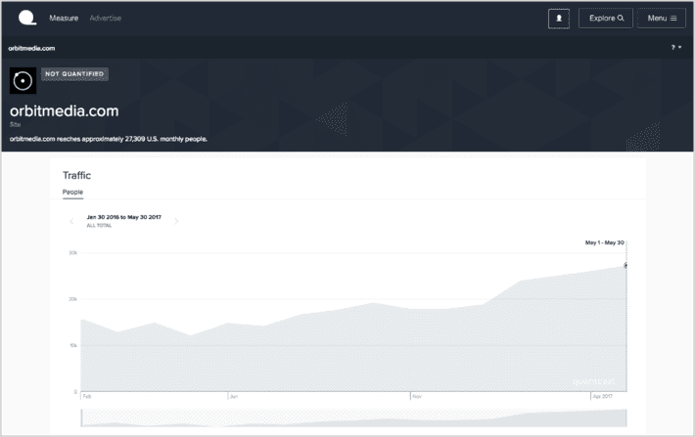Click the NOT QUANTIFIED badge
Screen dimensions: 695x437
(74, 74)
